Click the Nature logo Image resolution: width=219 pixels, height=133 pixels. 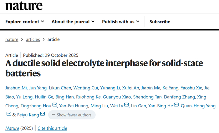click(x=24, y=5)
